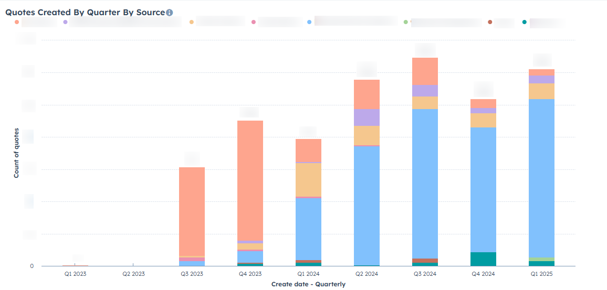Select the salmon segment of Q4 2023 bar
The width and height of the screenshot is (607, 290).
coord(250,178)
